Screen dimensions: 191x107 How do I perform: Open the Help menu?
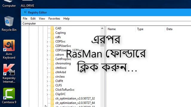pos(66,18)
